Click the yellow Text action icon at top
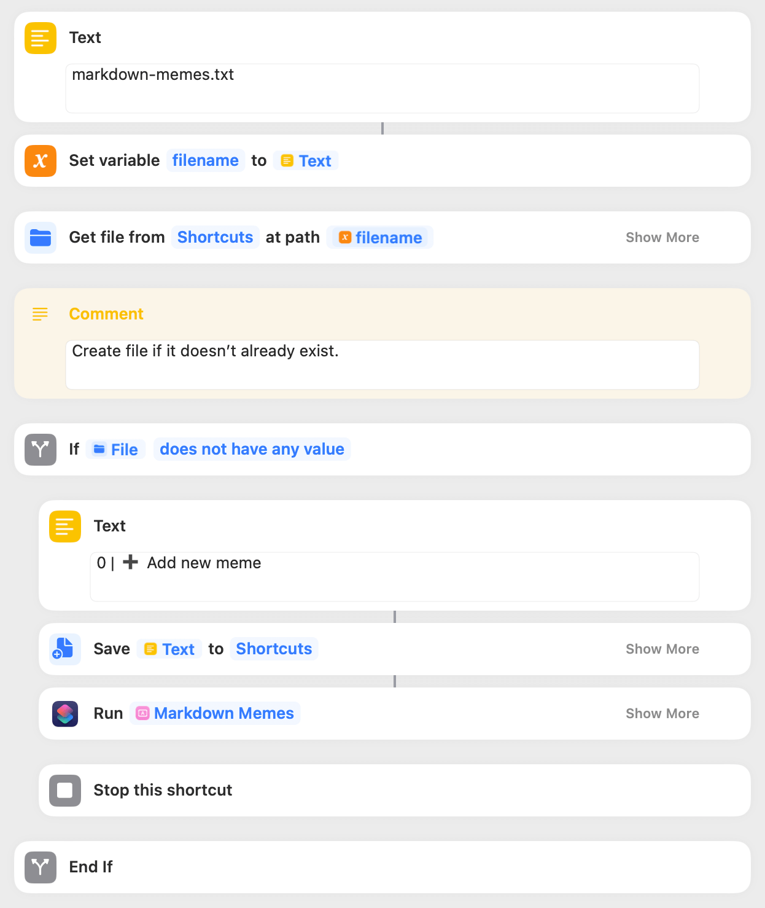Viewport: 765px width, 908px height. coord(41,38)
